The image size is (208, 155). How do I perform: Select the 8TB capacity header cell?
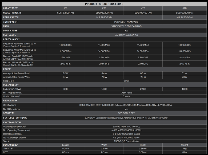point(185,8)
